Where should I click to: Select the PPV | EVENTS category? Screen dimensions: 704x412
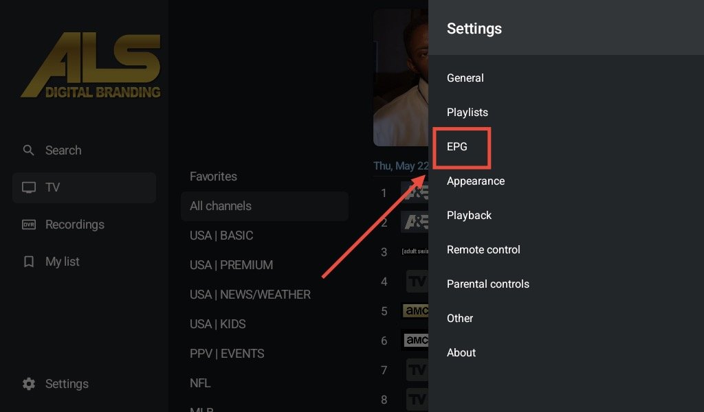click(x=227, y=354)
